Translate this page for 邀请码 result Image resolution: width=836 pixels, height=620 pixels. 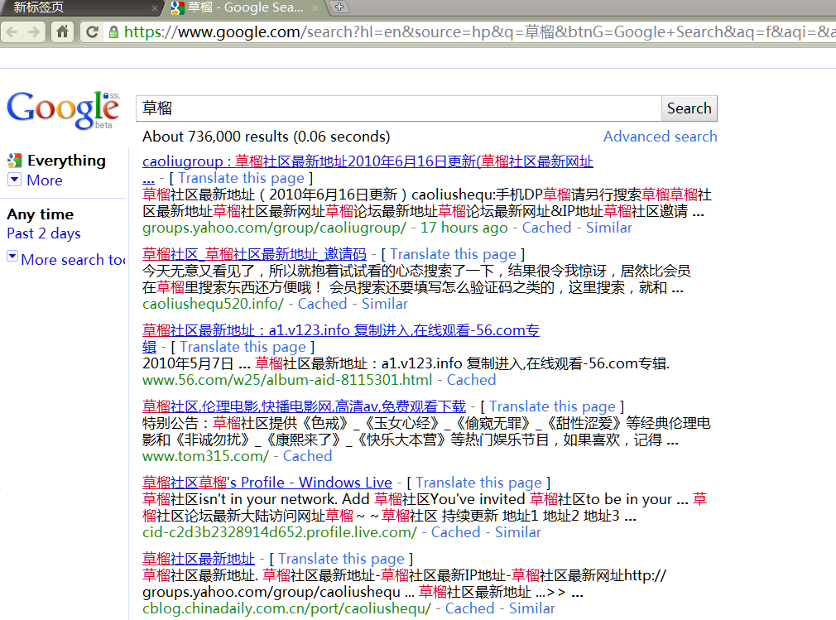click(x=454, y=254)
